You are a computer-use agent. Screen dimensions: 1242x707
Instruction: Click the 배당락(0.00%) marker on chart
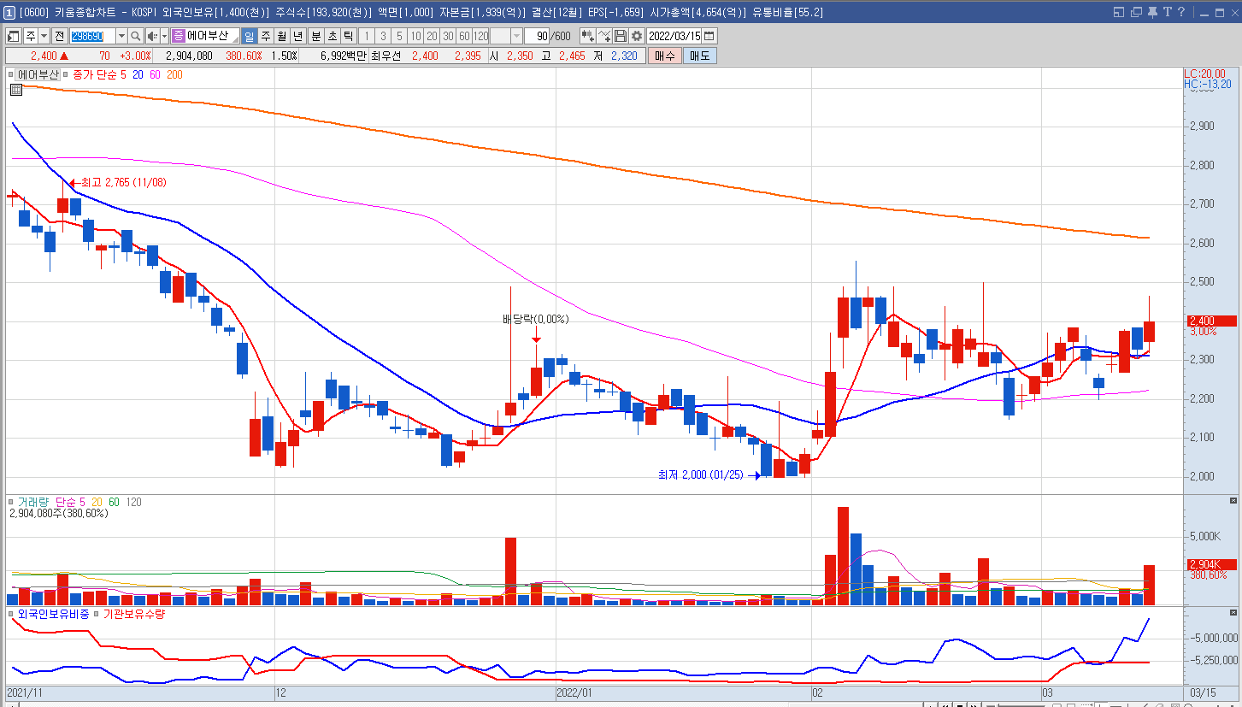pos(535,319)
